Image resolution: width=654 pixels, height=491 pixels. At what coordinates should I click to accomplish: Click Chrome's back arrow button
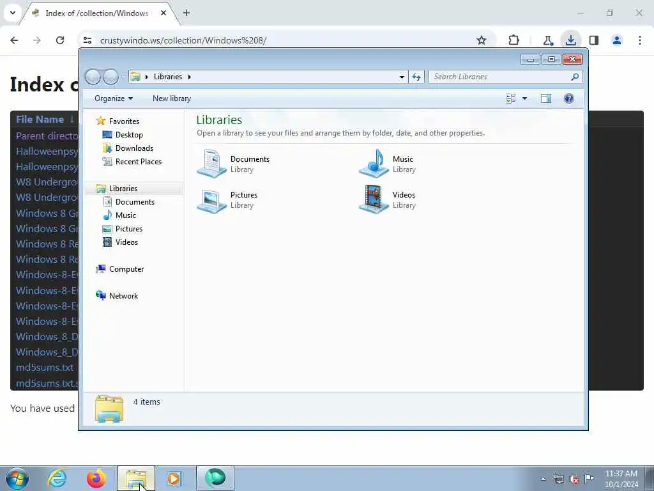tap(14, 40)
